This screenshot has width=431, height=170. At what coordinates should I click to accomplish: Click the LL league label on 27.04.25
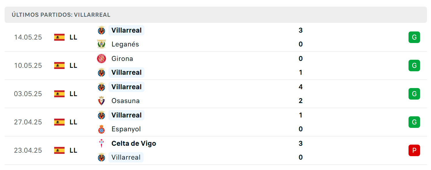point(73,122)
